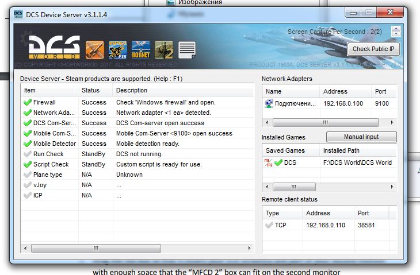The height and width of the screenshot is (275, 420).
Task: Open the log document icon
Action: click(x=187, y=50)
